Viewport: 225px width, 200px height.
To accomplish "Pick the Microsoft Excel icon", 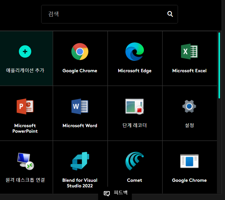I will point(189,52).
